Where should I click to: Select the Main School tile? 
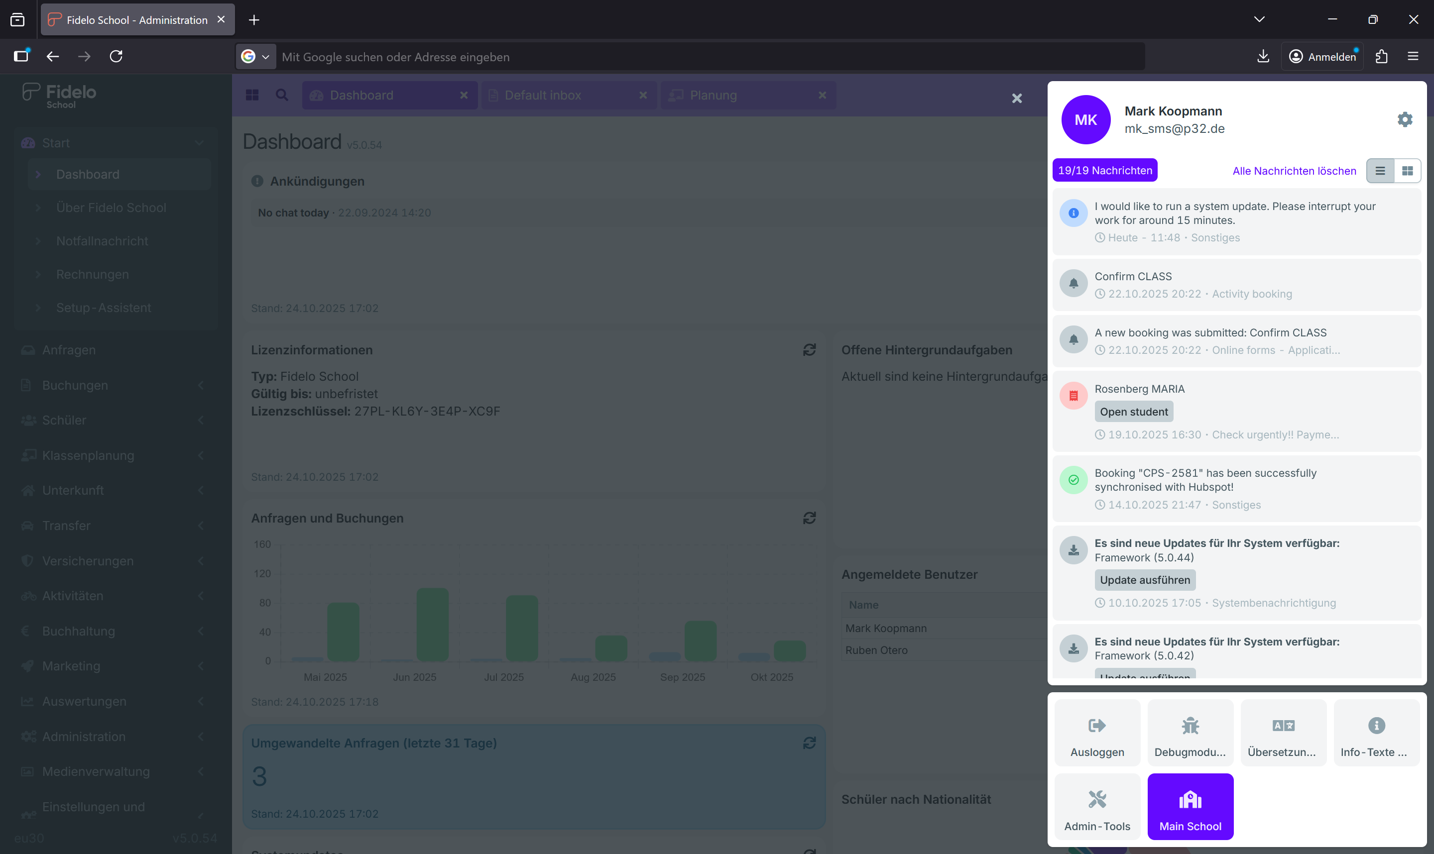tap(1190, 806)
